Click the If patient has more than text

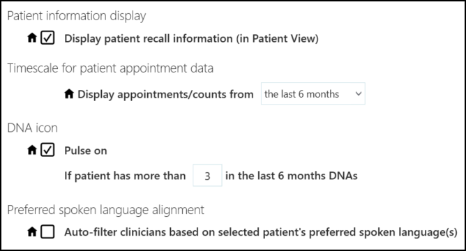pos(125,176)
